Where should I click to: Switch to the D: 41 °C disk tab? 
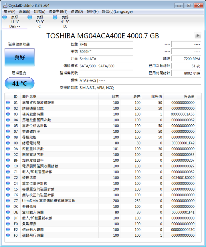point(65,22)
